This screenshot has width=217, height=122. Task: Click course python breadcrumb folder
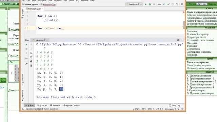click(30, 4)
